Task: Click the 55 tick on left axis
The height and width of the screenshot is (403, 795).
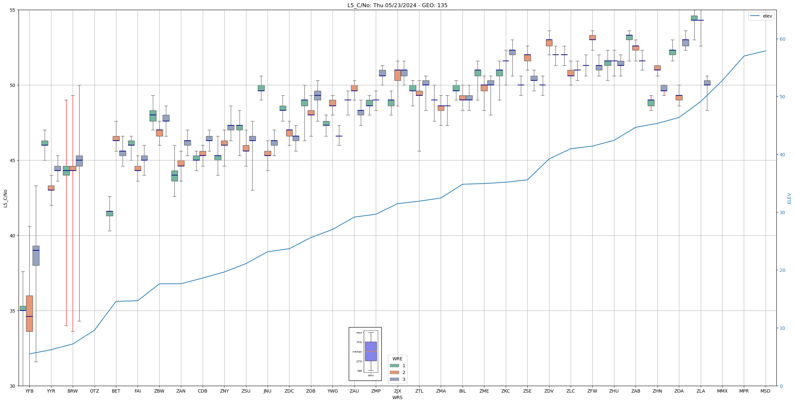Action: tap(13, 10)
